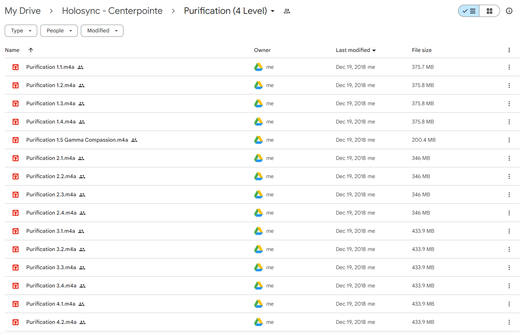Open More actions for Purification 1.1.m4a
Viewport: 521px width, 334px height.
509,67
